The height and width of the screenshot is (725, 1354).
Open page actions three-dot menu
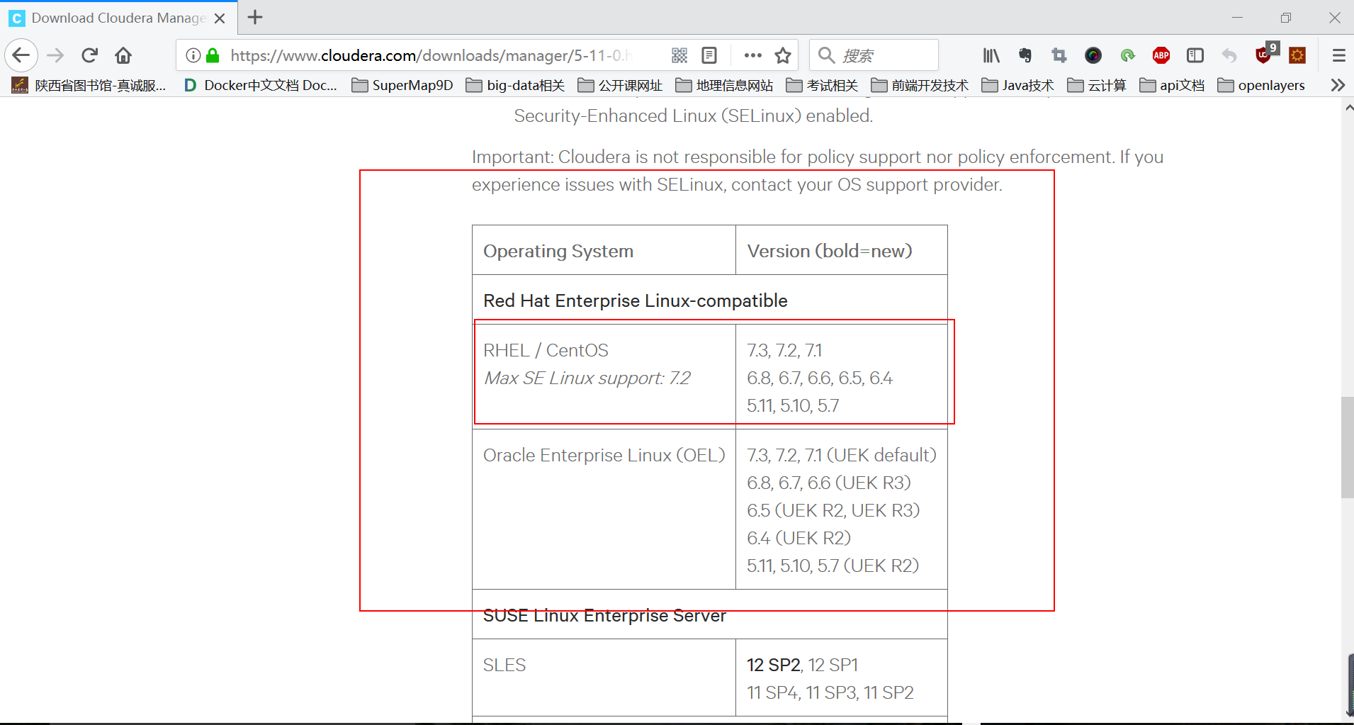(753, 55)
